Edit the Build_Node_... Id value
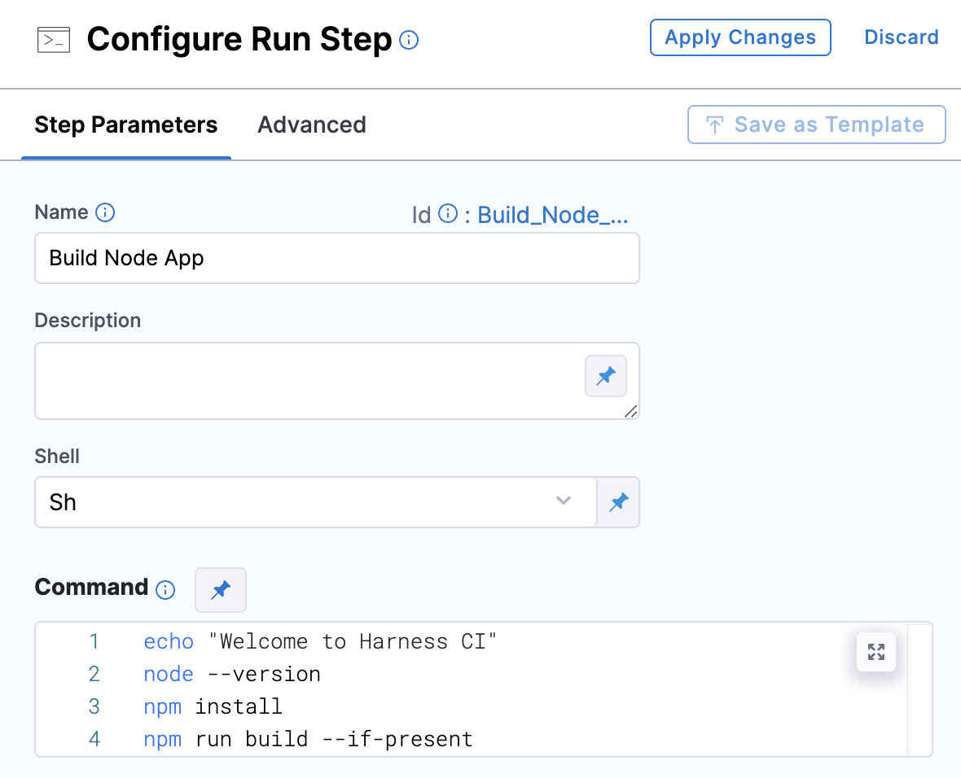The width and height of the screenshot is (961, 778). click(553, 215)
